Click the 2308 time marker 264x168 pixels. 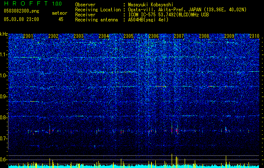[204, 36]
